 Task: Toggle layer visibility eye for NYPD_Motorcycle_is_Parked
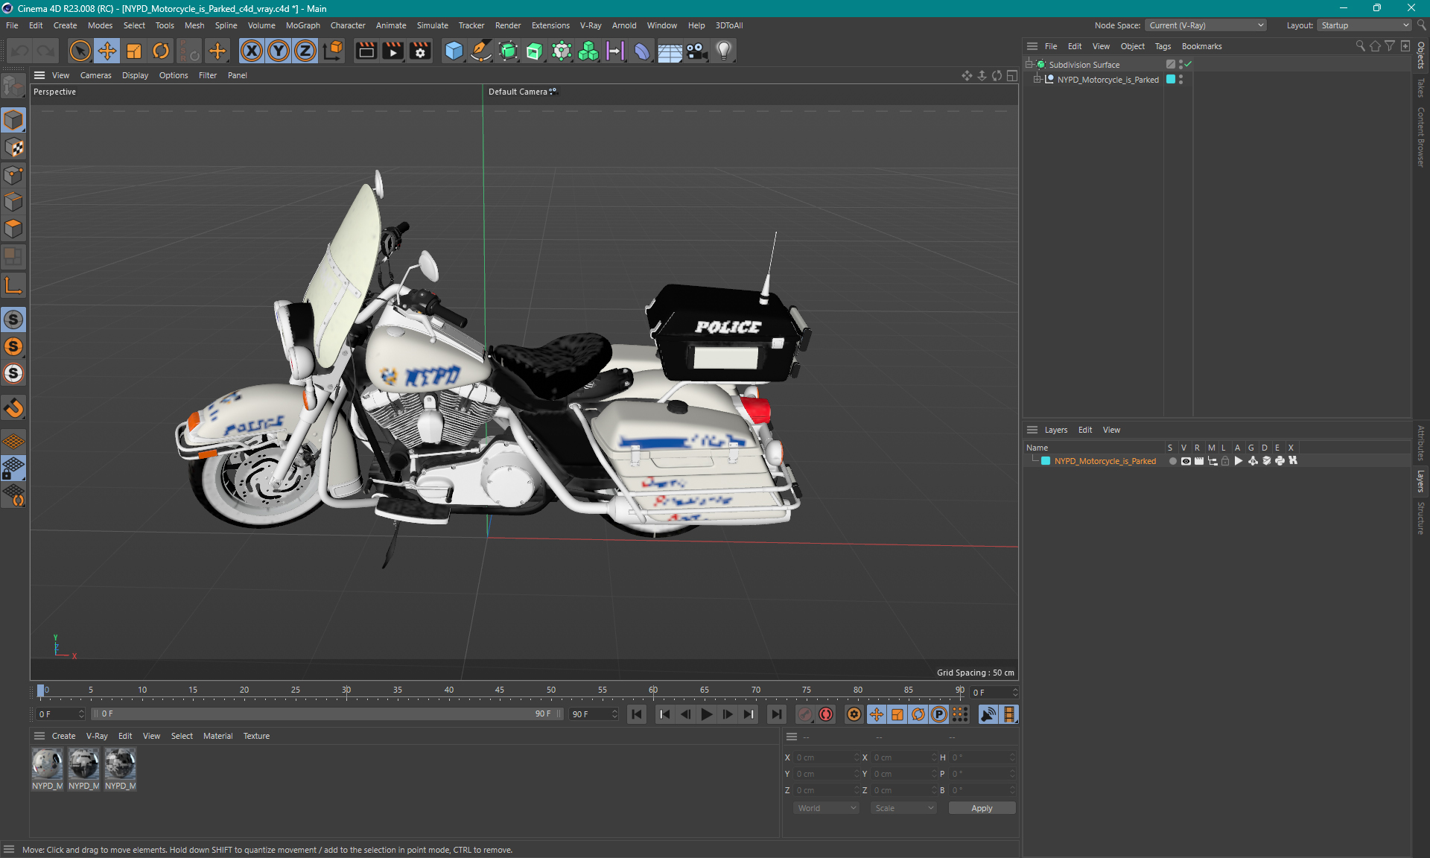click(x=1186, y=461)
